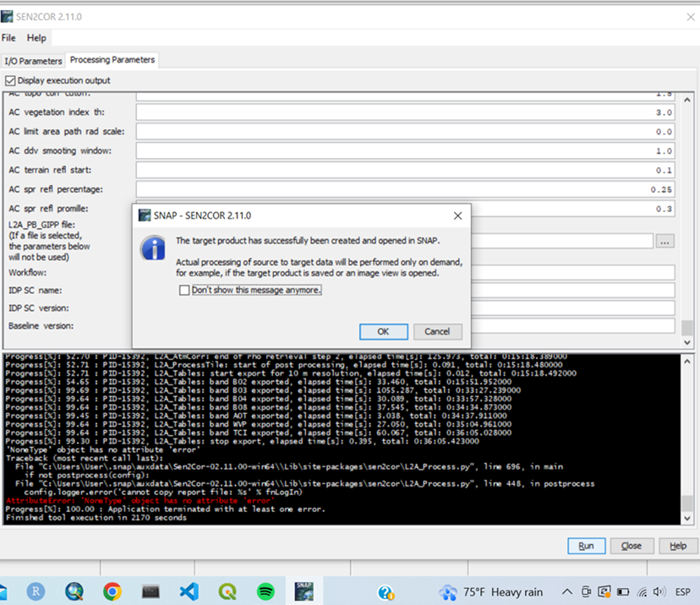Open the R app in taskbar
The image size is (700, 605).
36,592
